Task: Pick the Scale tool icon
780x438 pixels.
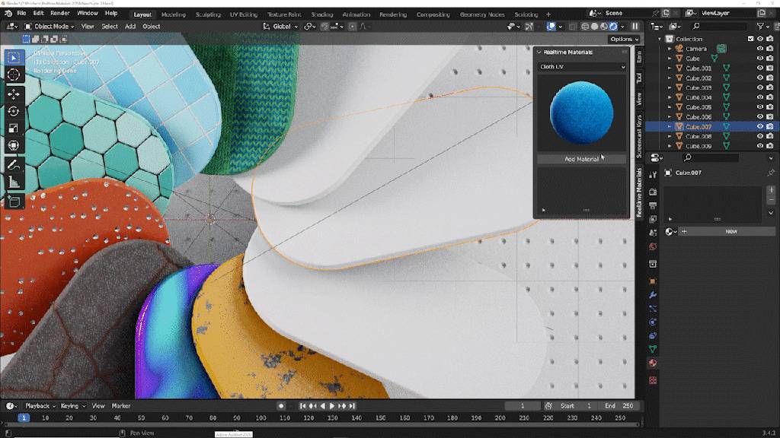Action: tap(14, 128)
